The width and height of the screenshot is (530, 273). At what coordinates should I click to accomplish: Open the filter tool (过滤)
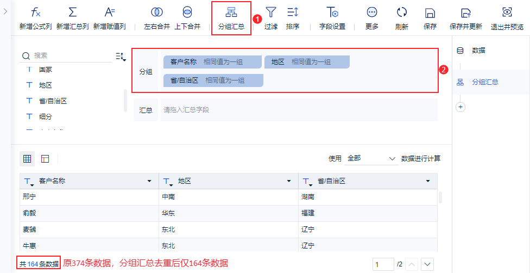tap(271, 18)
